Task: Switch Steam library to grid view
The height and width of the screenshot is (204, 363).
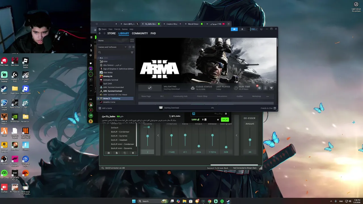Action: [x=132, y=41]
